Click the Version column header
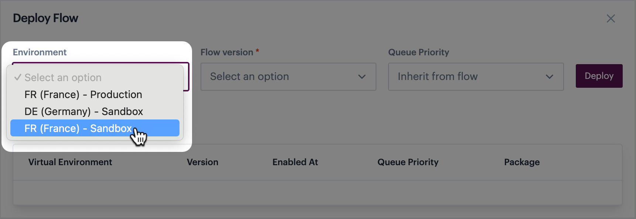 coord(202,162)
